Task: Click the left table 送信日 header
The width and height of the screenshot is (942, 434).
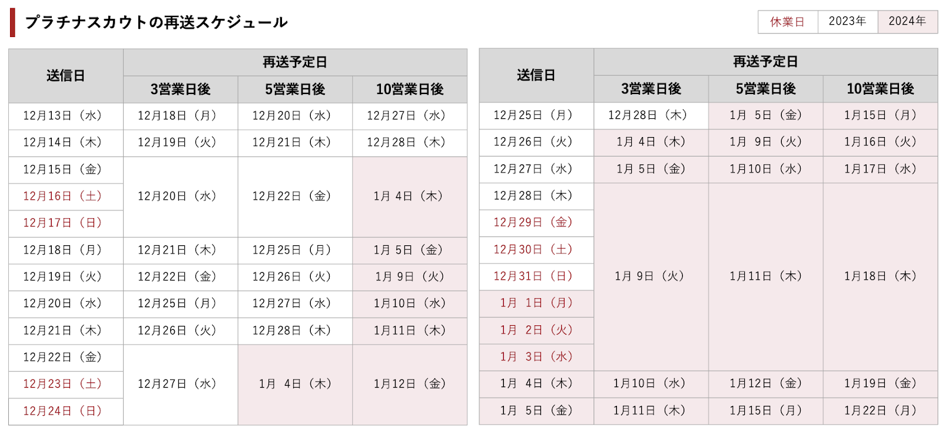Action: pos(66,76)
